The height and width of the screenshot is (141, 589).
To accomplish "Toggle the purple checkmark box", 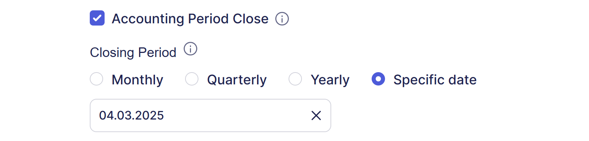I will [x=97, y=18].
